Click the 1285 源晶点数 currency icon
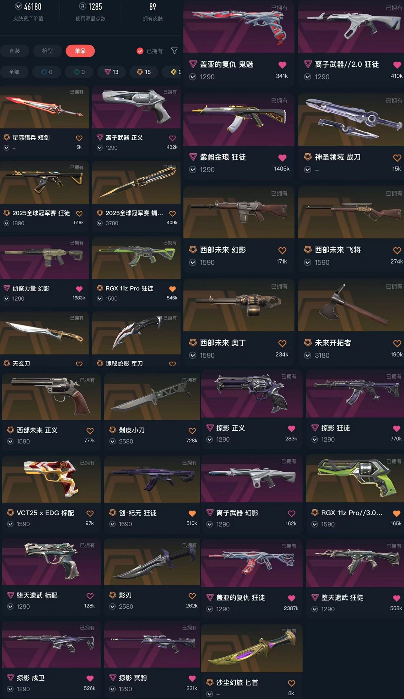Image resolution: width=404 pixels, height=699 pixels. (x=83, y=6)
